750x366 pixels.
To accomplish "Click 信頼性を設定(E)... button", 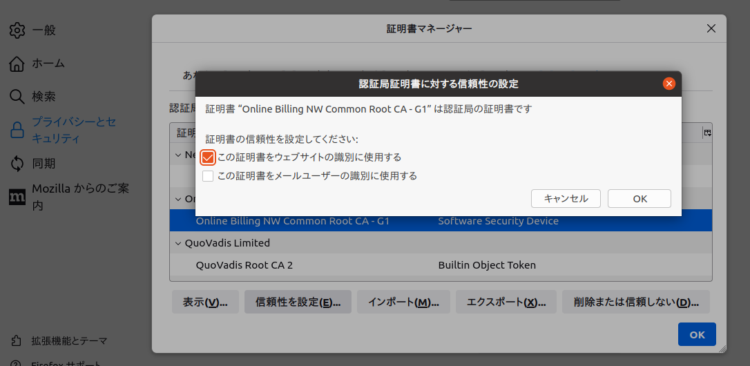I will [x=298, y=302].
